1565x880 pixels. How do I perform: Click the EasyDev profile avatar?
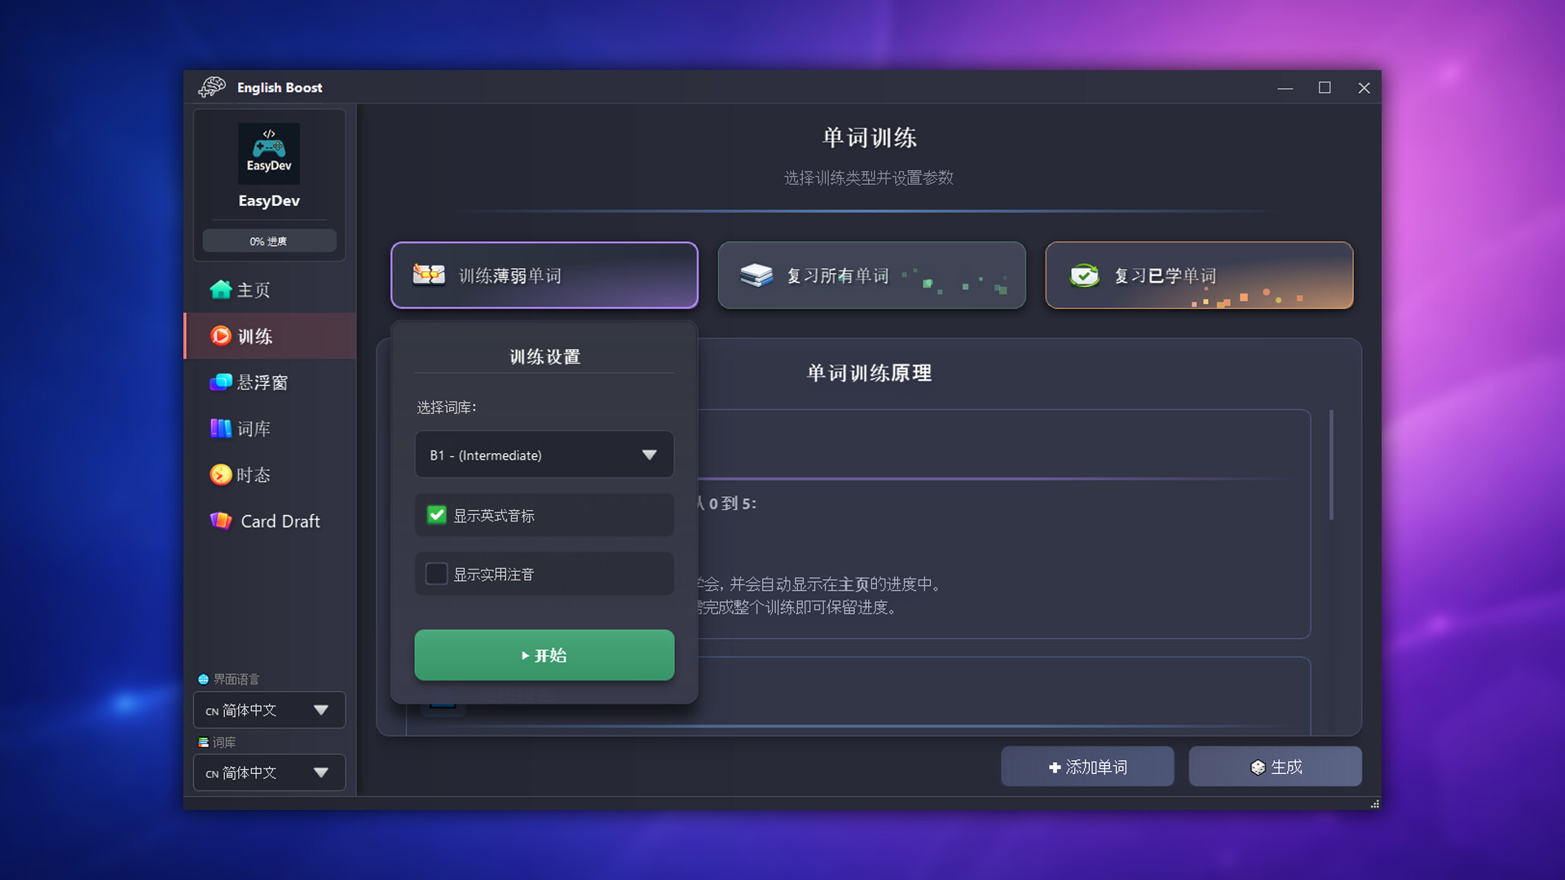pos(269,153)
